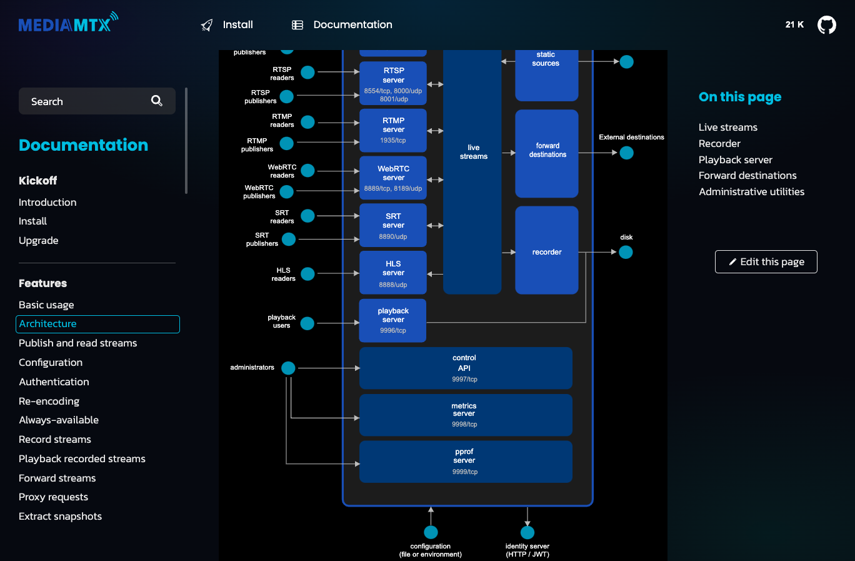Go to Administrative utilities section
Viewport: 855px width, 561px height.
(x=751, y=192)
